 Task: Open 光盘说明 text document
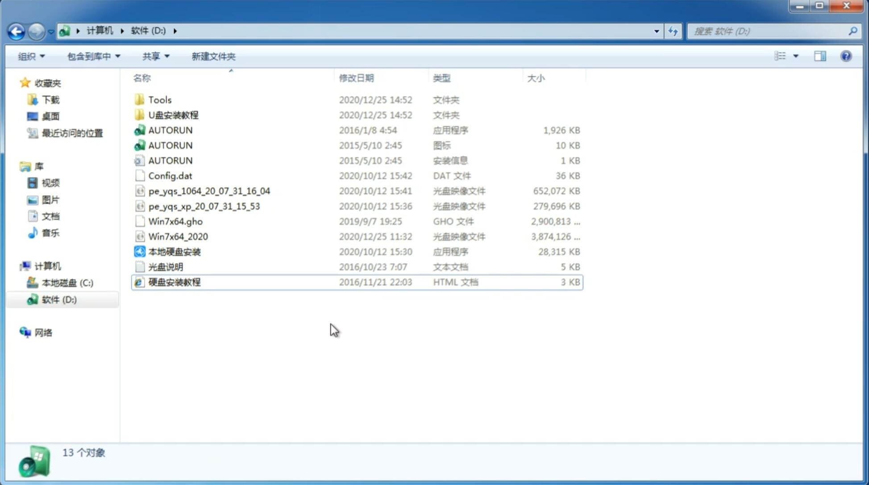click(x=166, y=267)
